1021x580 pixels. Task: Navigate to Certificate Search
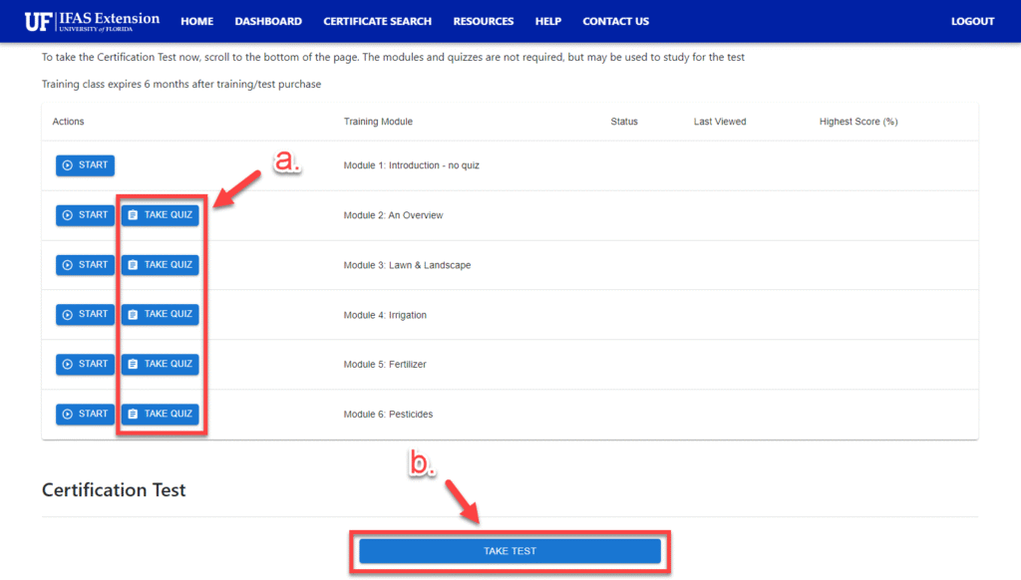pyautogui.click(x=377, y=22)
